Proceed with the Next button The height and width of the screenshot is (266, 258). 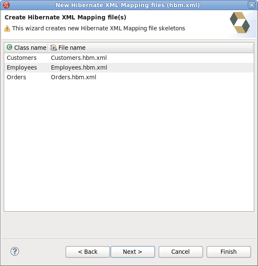coord(133,252)
